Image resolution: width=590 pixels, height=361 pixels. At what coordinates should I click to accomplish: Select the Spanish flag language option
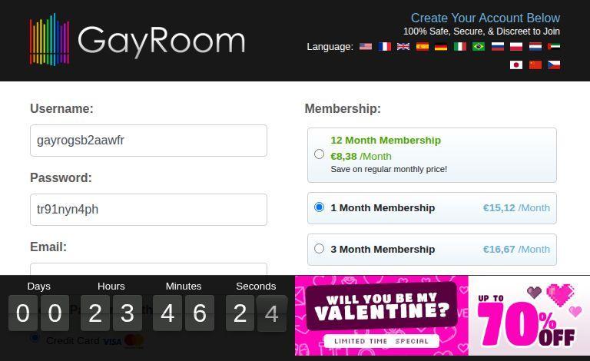click(423, 47)
